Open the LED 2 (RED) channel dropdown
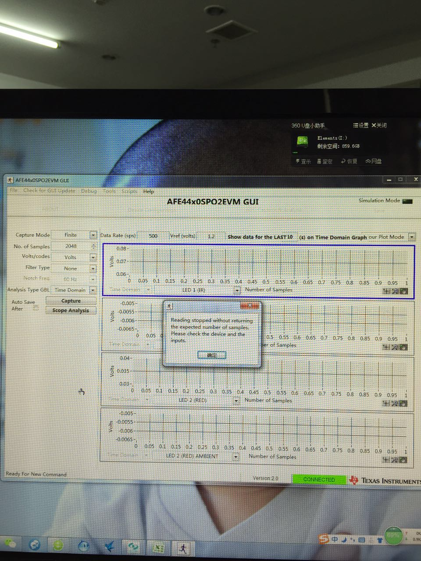The height and width of the screenshot is (561, 421). click(x=236, y=400)
